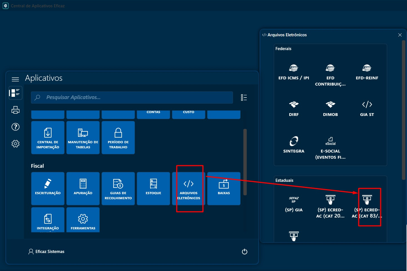Open Arquivos Eletrônicos tile
This screenshot has height=271, width=407.
point(188,188)
